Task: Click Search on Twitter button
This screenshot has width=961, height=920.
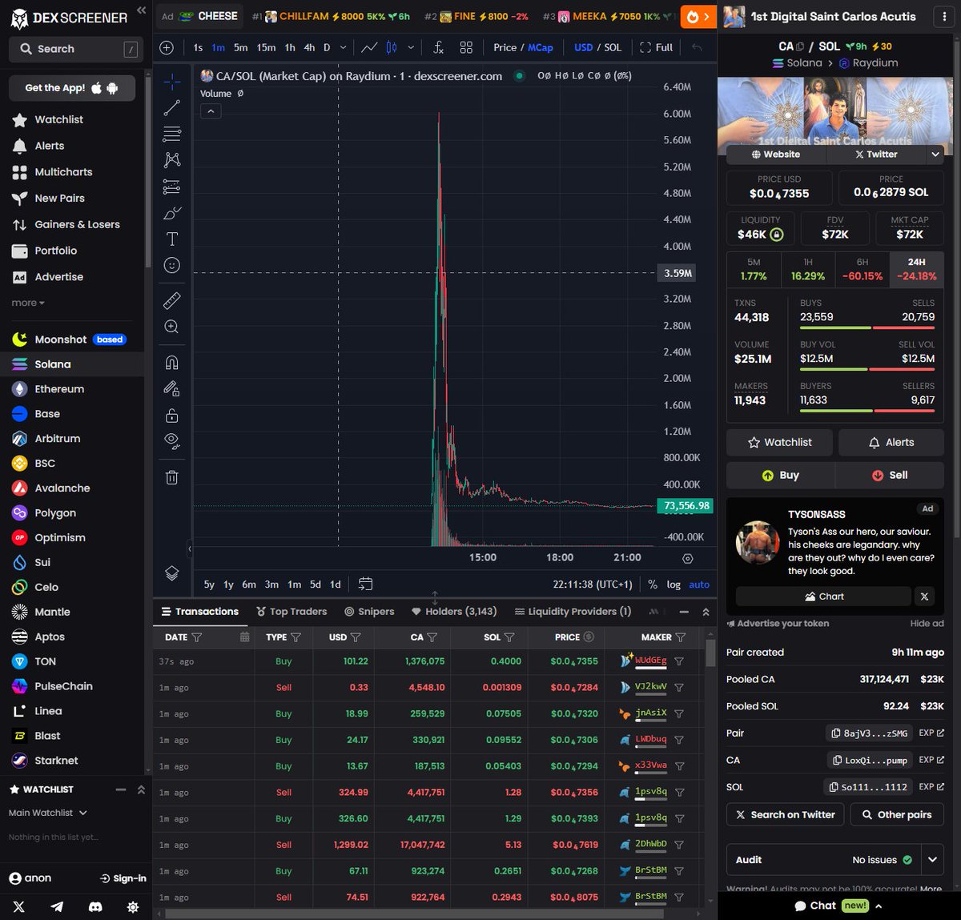Action: tap(785, 814)
